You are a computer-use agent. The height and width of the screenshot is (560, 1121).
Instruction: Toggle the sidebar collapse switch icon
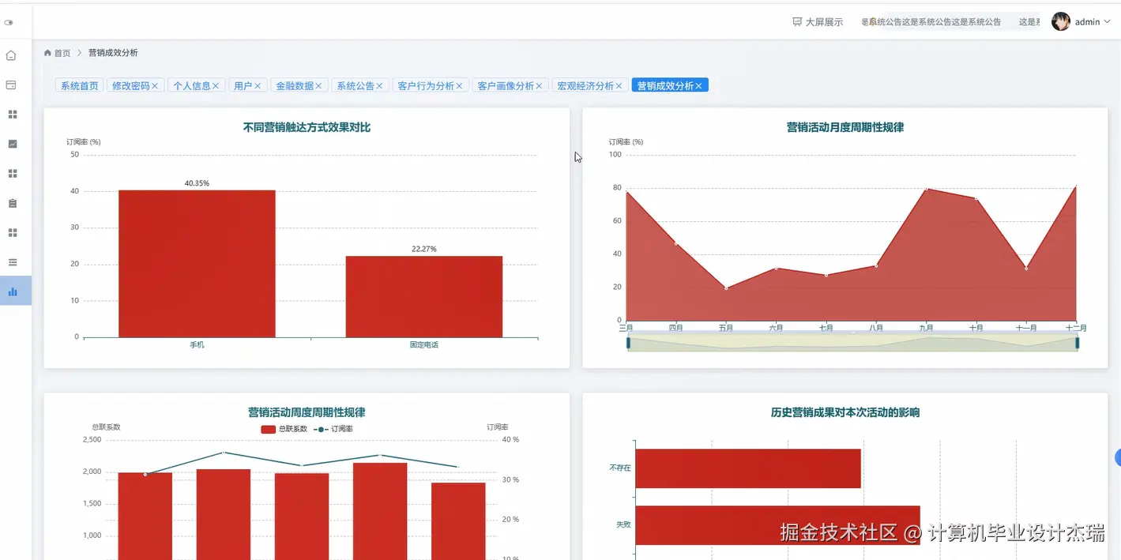point(9,22)
